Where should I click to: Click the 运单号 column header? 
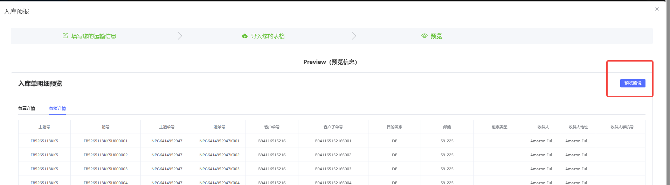219,127
